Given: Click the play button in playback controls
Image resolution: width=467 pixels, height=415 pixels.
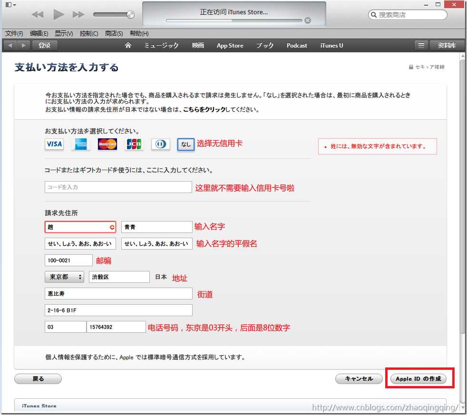Looking at the screenshot, I should pos(58,14).
